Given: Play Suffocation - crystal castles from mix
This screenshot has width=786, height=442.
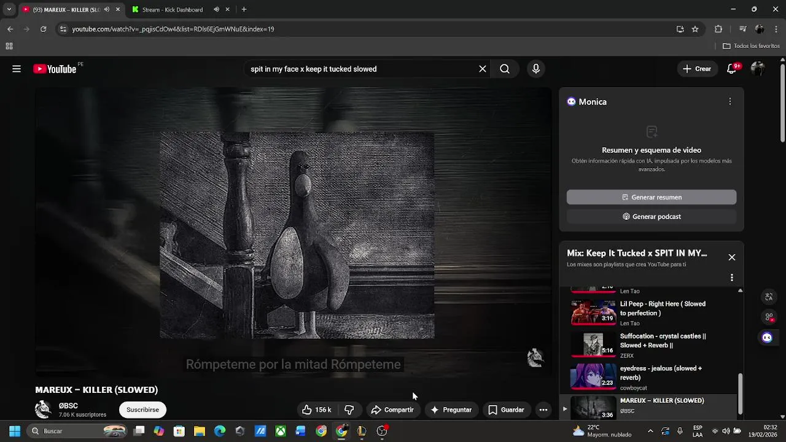Looking at the screenshot, I should pos(651,345).
